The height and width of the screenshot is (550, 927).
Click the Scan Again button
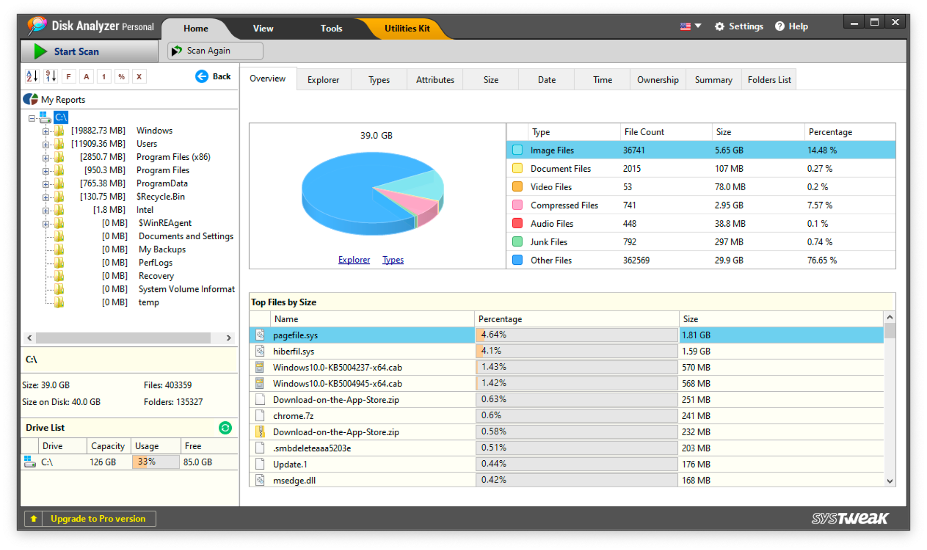pos(215,51)
